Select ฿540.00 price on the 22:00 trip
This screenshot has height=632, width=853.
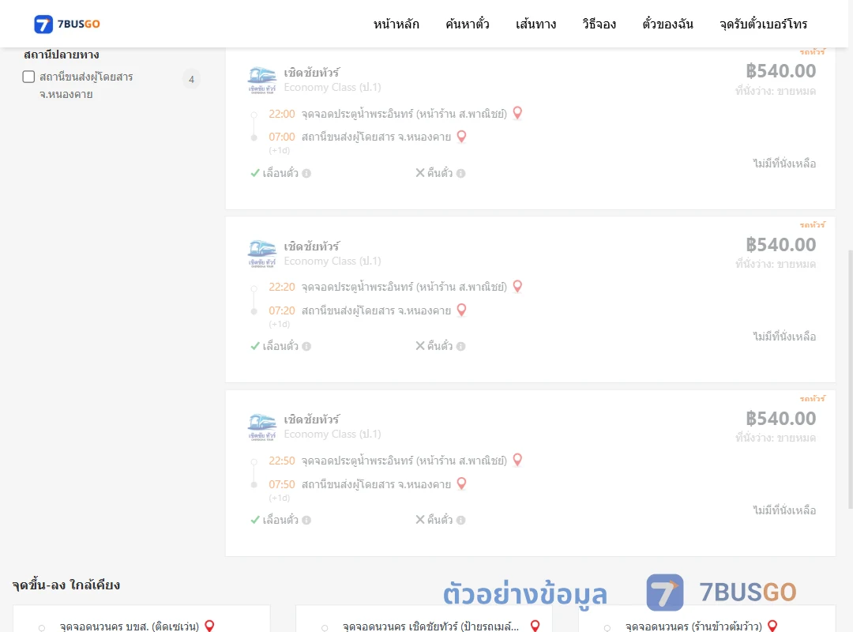click(x=780, y=71)
